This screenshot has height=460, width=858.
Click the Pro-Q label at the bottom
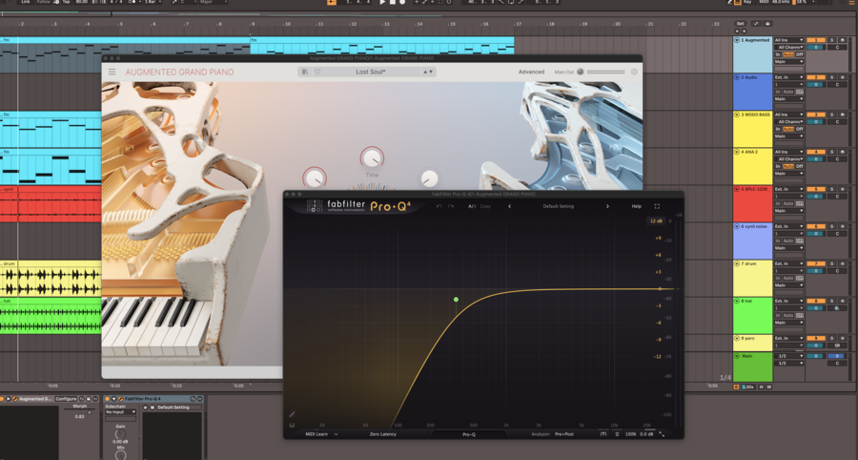point(469,435)
